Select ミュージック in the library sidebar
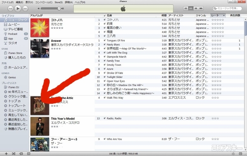The width and height of the screenshot is (247, 156). [x=14, y=20]
